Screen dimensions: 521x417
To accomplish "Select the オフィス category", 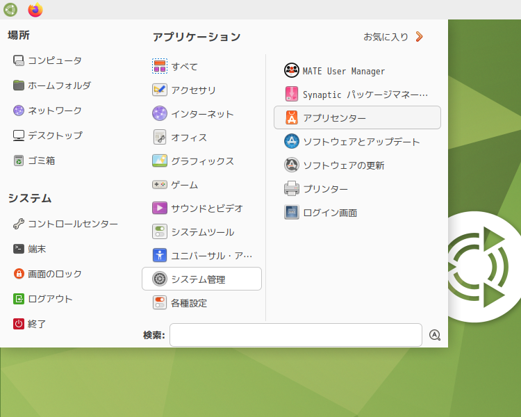I will (201, 138).
